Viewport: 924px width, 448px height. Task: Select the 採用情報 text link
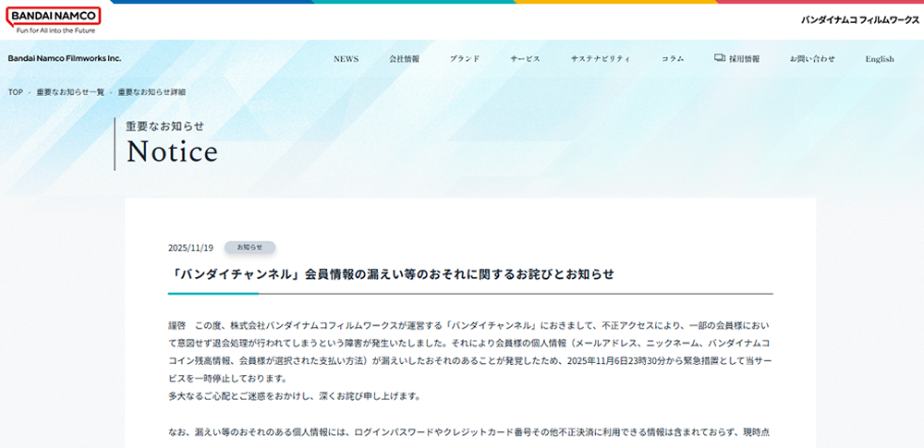[x=744, y=59]
